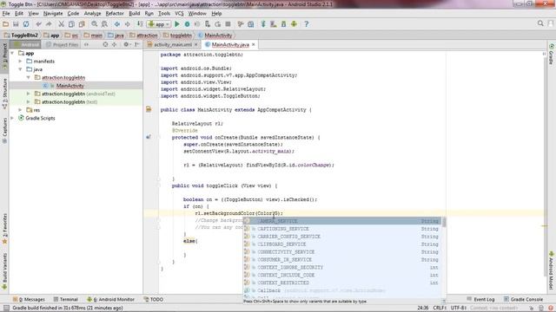Click the Search Everywhere magnifier icon
Viewport: 556px width, 312px height.
coord(540,23)
